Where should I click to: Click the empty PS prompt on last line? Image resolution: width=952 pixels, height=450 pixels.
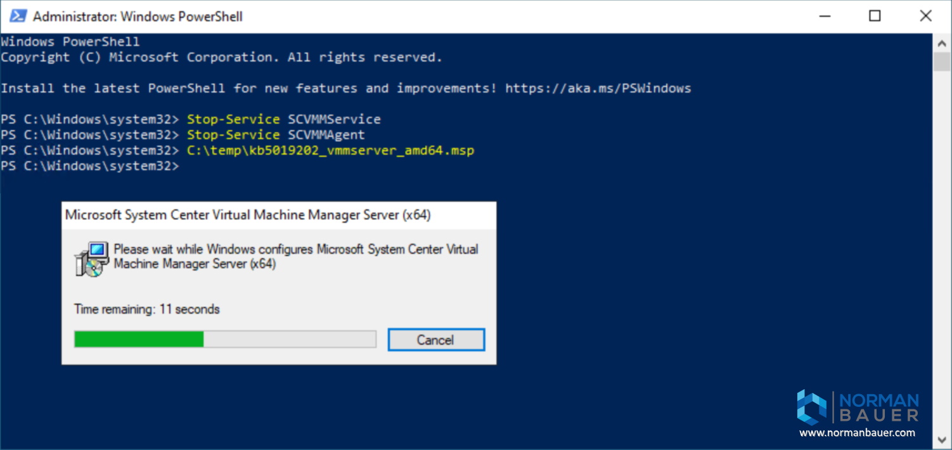(90, 166)
